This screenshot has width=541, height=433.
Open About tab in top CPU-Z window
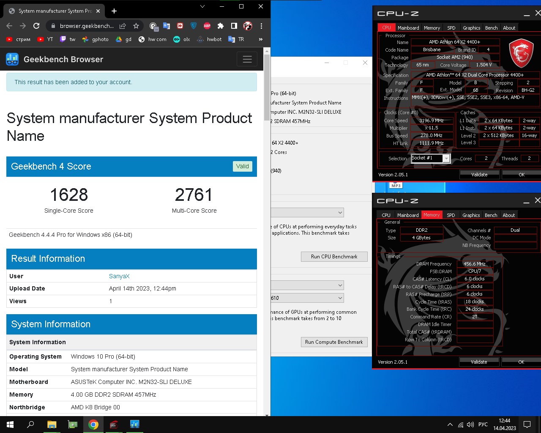click(509, 28)
